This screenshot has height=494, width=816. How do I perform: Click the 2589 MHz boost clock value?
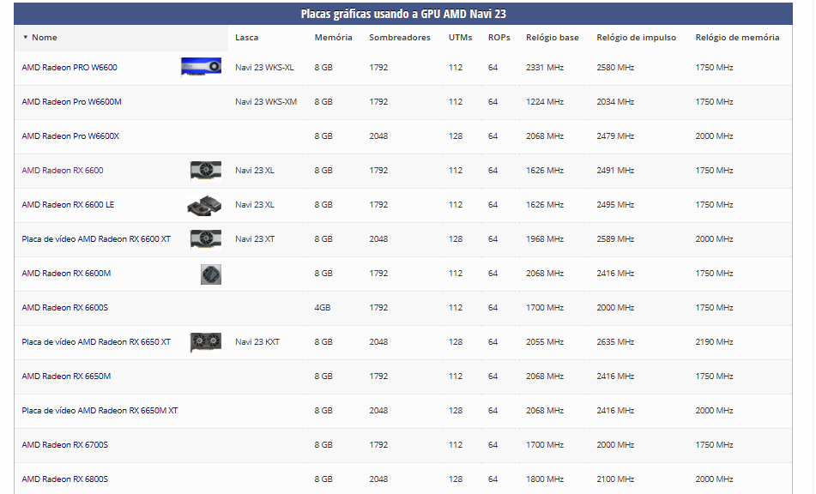[x=615, y=238]
